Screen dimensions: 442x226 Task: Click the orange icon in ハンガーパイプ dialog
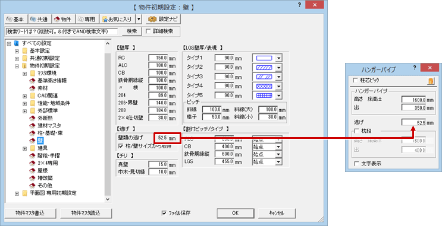431,81
